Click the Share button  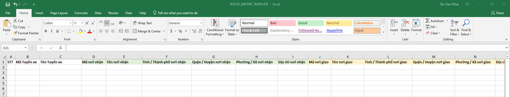coord(498,13)
